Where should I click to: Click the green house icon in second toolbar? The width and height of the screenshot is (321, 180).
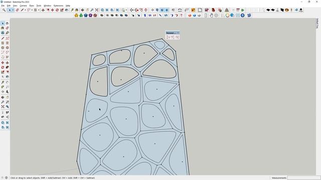point(81,15)
